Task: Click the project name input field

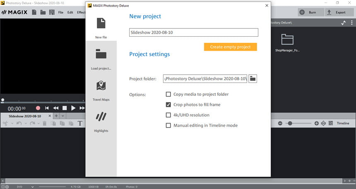Action: [x=194, y=32]
